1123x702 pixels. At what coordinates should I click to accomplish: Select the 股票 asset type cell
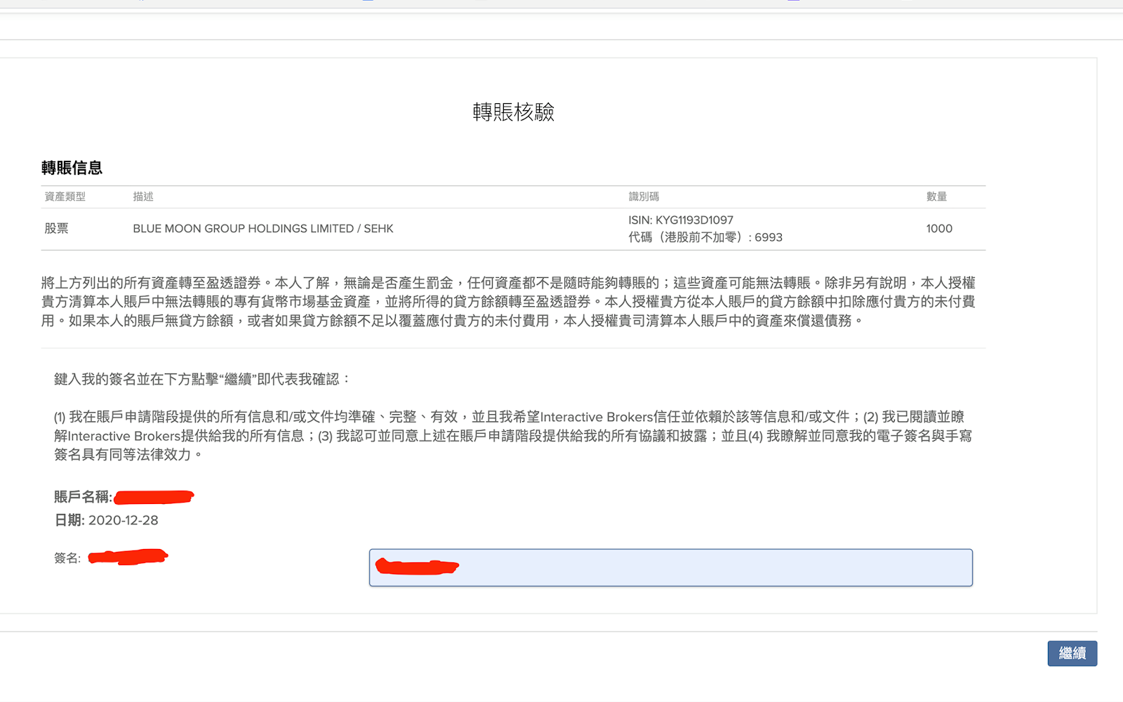click(x=56, y=228)
